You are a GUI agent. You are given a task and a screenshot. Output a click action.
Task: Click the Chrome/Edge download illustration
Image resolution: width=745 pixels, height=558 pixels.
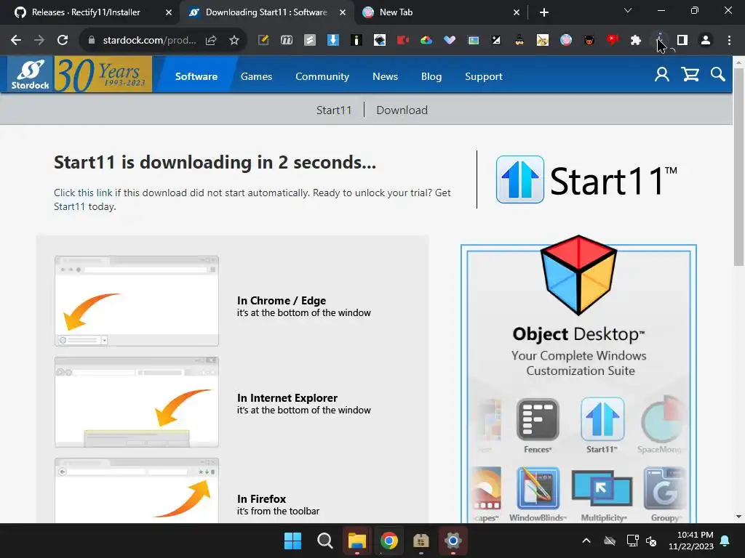coord(137,301)
